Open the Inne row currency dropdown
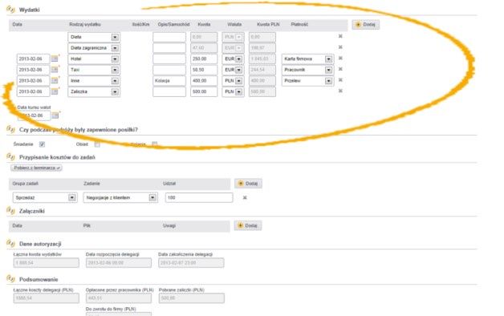The width and height of the screenshot is (504, 316). click(238, 81)
